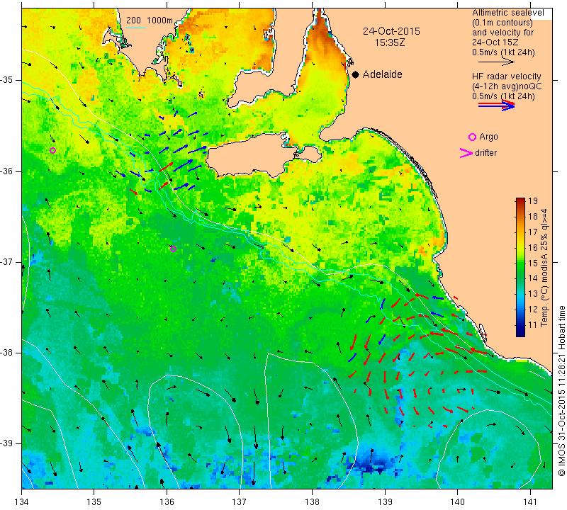Image resolution: width=567 pixels, height=510 pixels.
Task: Click the latitude label -36
Action: (x=8, y=171)
